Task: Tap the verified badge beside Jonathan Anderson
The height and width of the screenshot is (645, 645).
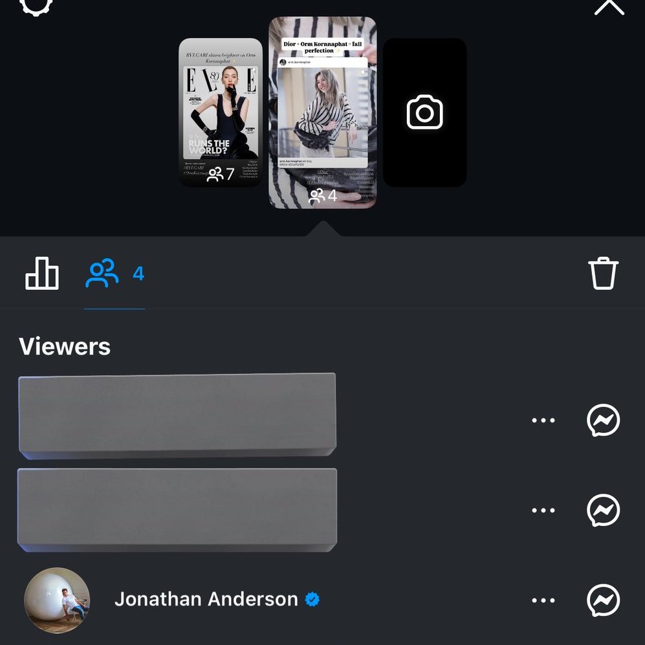Action: pos(312,599)
